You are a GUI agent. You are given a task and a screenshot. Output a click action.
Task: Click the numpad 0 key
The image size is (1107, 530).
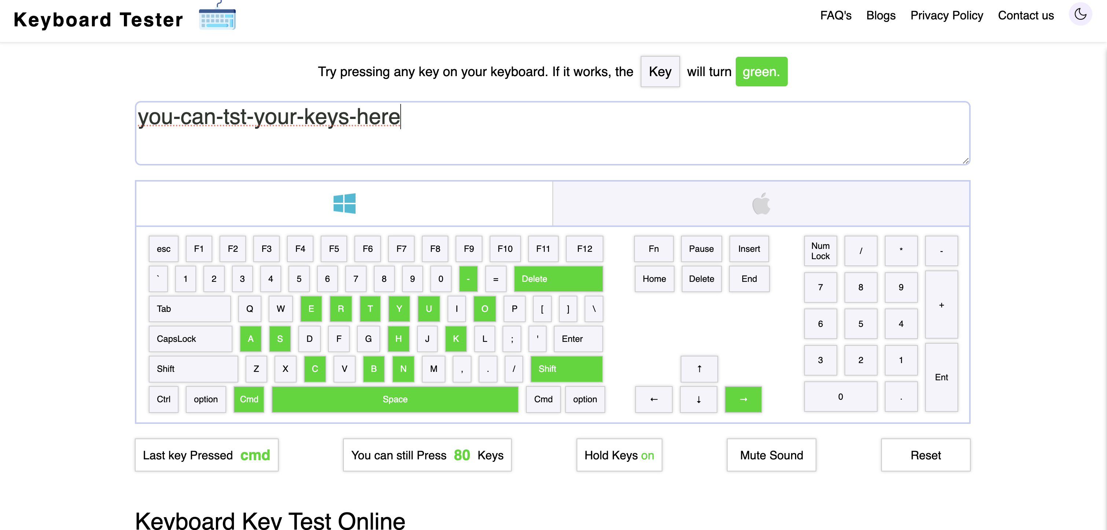tap(841, 397)
